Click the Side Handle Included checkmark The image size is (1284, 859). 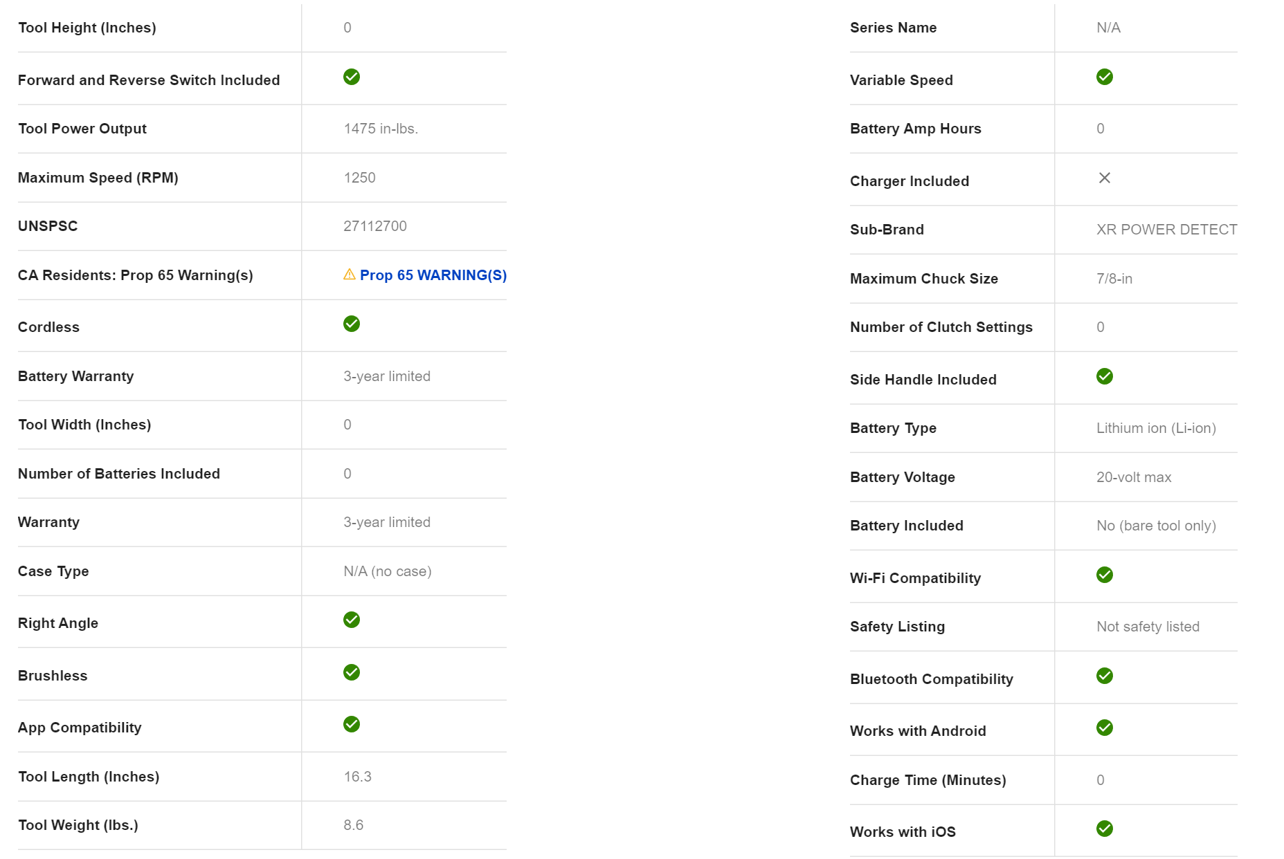point(1105,376)
